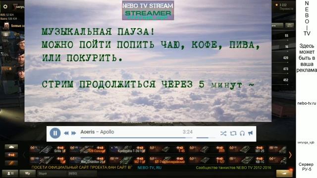
Task: Click the orange stripe carousel filter icon
Action: point(11,163)
